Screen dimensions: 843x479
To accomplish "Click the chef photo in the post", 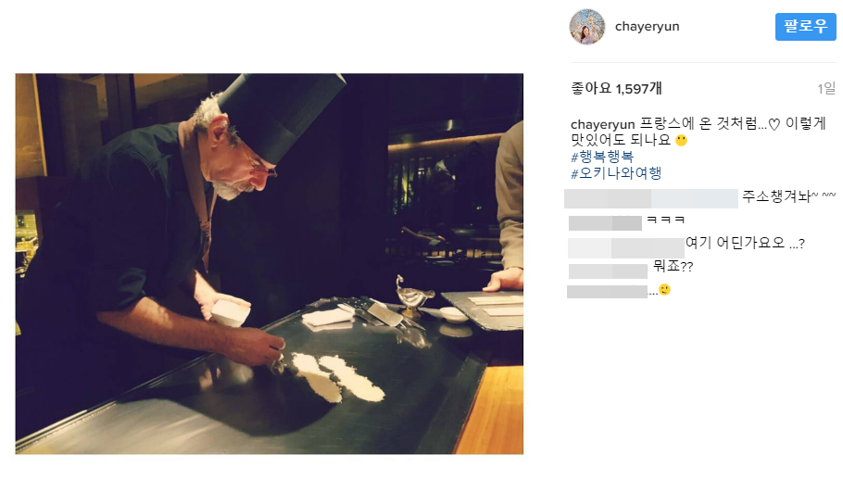I will [270, 264].
